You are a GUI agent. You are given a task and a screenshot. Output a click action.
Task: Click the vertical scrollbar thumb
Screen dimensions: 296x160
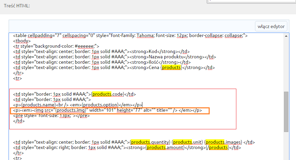286,112
